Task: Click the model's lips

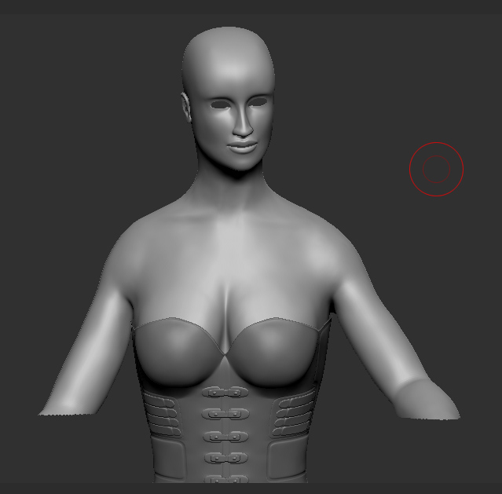Action: pos(243,146)
